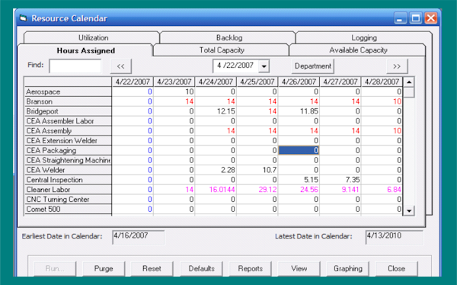Click the highlighted CEA Packaging 4/26 cell
This screenshot has height=285, width=457.
coord(299,150)
